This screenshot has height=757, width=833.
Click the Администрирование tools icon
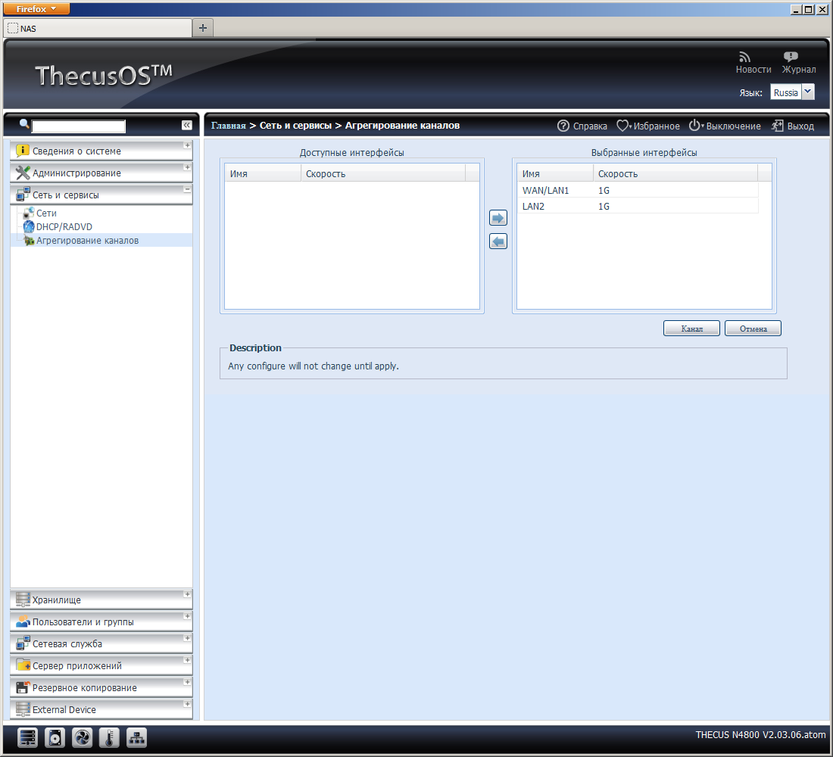tap(22, 173)
